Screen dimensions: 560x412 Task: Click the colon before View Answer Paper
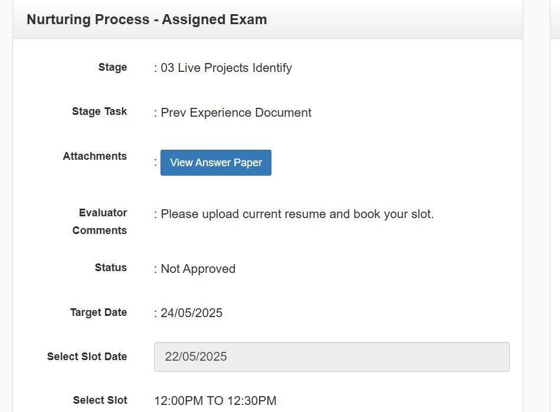coord(156,162)
